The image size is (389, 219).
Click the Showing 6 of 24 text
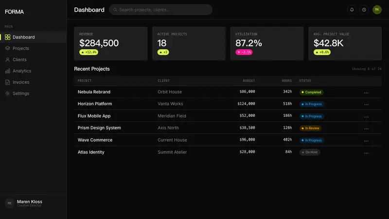point(367,69)
